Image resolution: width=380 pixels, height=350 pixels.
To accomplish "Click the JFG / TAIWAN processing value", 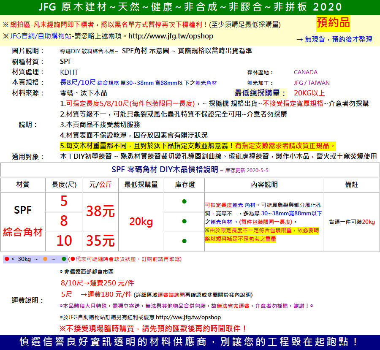I will 312,83.
